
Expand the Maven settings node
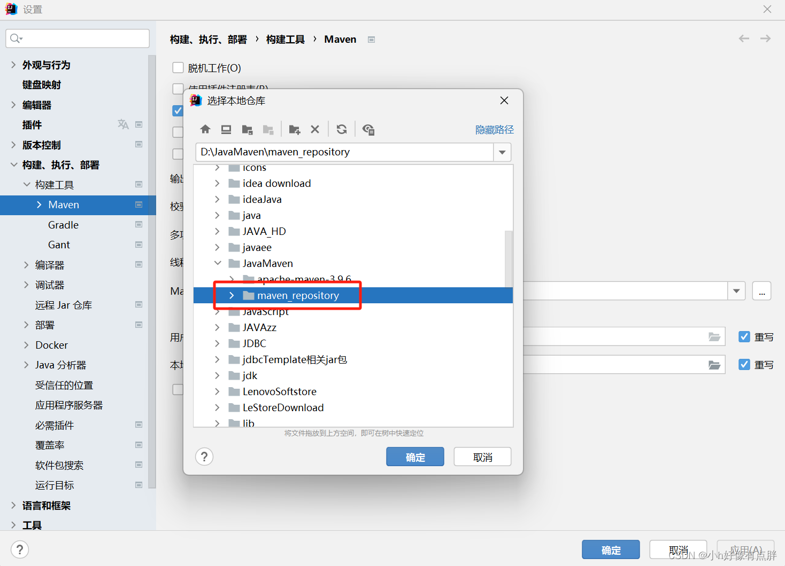39,205
